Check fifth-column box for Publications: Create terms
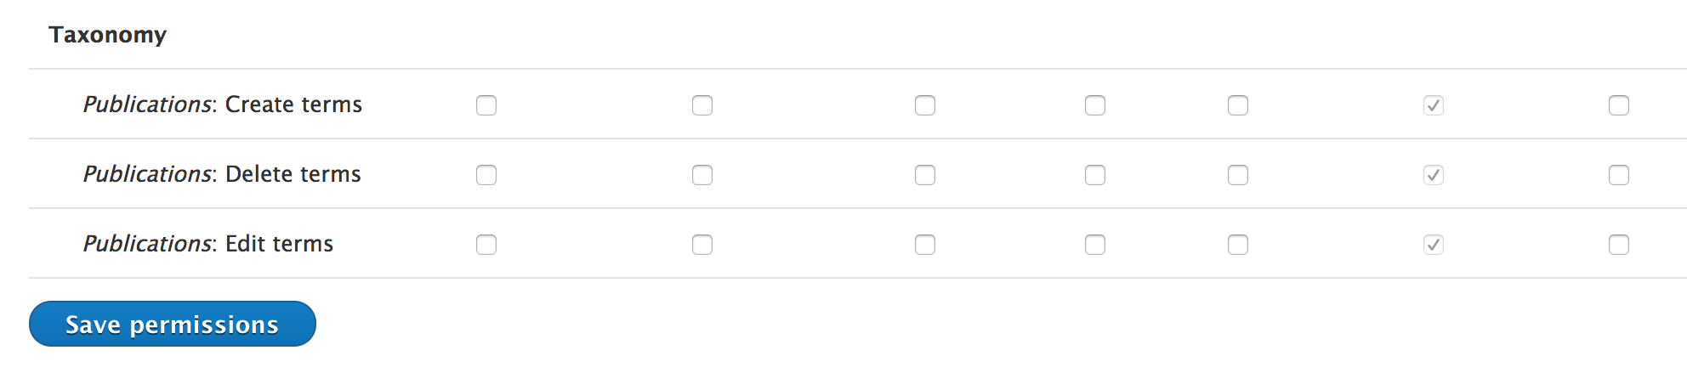Image resolution: width=1687 pixels, height=384 pixels. (1238, 105)
